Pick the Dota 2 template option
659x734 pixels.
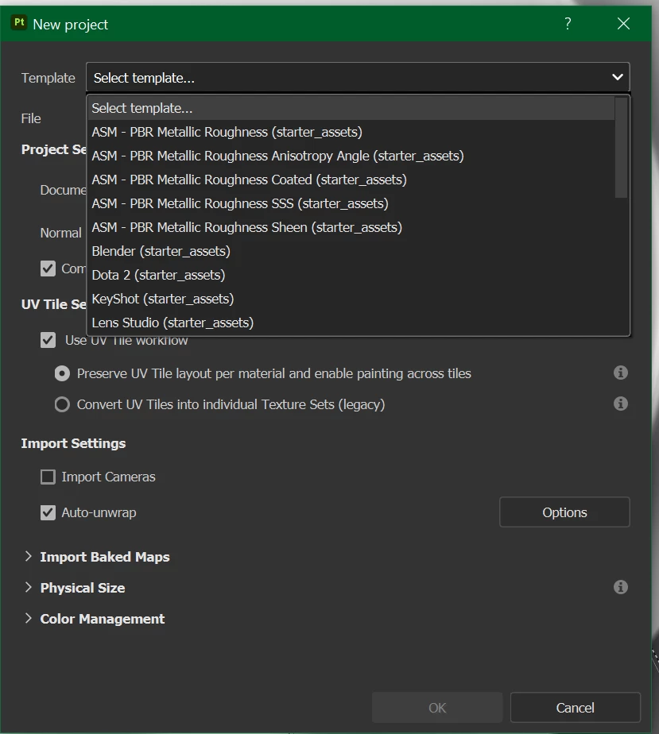[158, 275]
